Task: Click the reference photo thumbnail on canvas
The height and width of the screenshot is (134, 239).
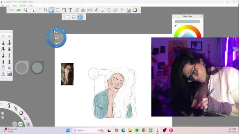Action: point(67,74)
